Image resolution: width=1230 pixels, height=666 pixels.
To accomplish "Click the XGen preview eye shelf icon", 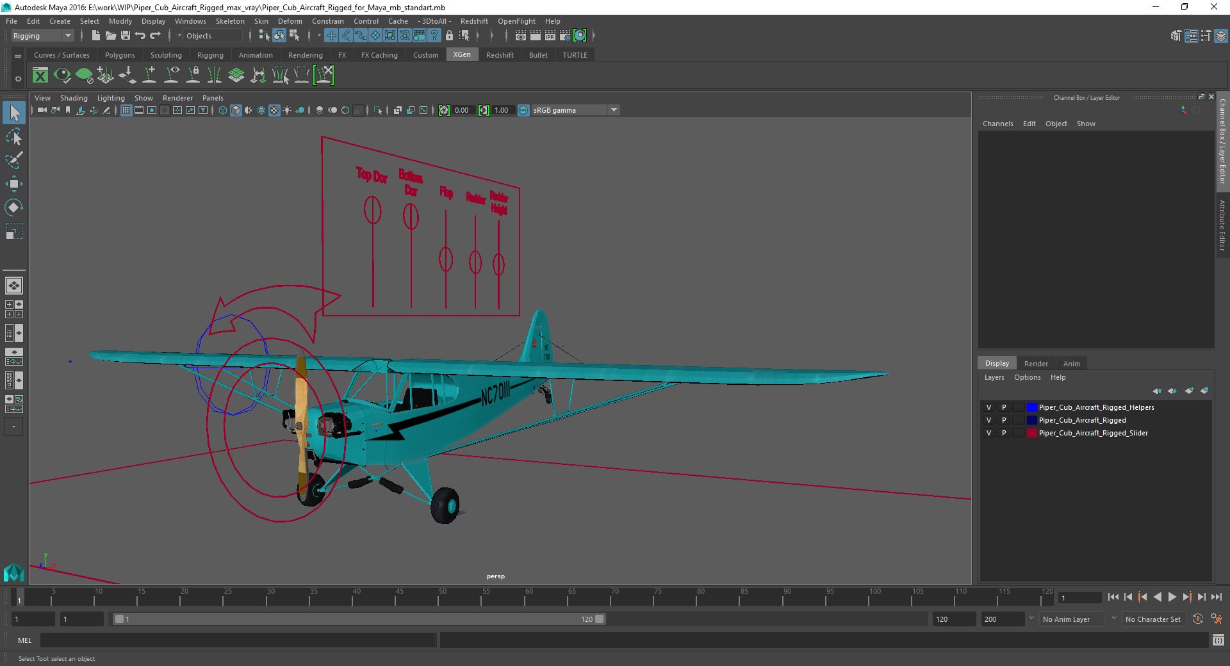I will 62,76.
